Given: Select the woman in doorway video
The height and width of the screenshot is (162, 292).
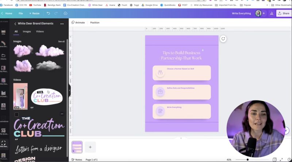Looking at the screenshot, I should click(20, 96).
